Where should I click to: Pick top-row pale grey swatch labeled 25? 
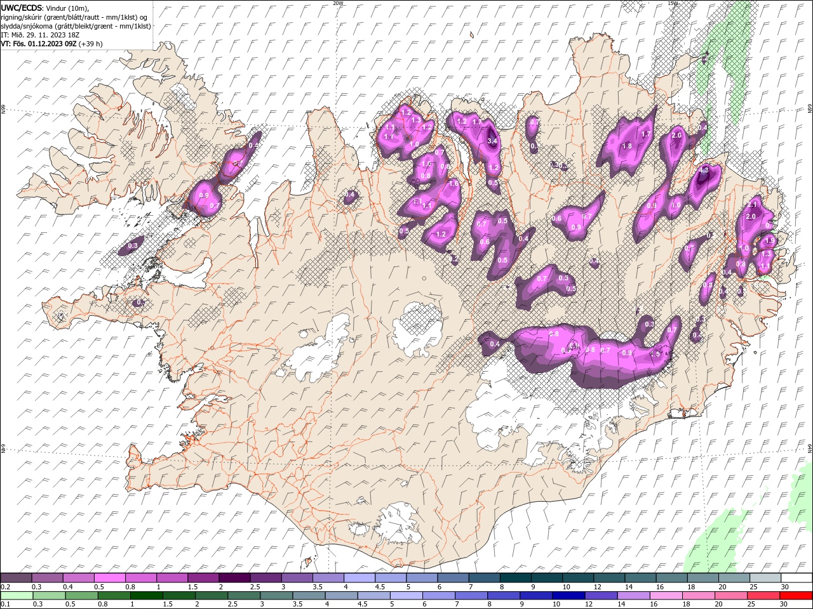765,577
